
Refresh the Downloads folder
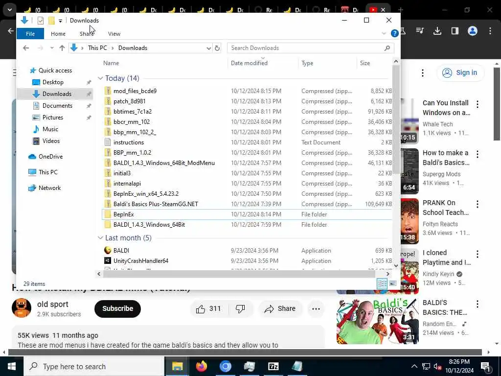pos(217,48)
